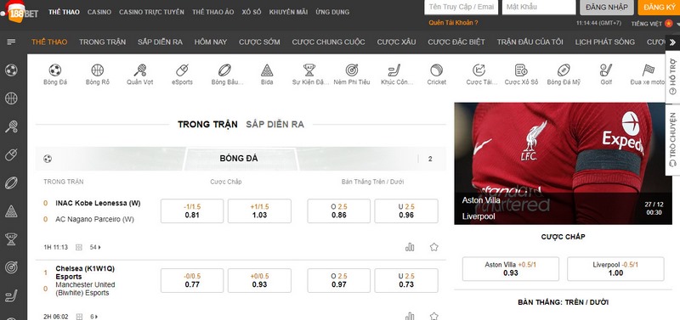Open HỖ TRỢ support side tab

tap(672, 78)
